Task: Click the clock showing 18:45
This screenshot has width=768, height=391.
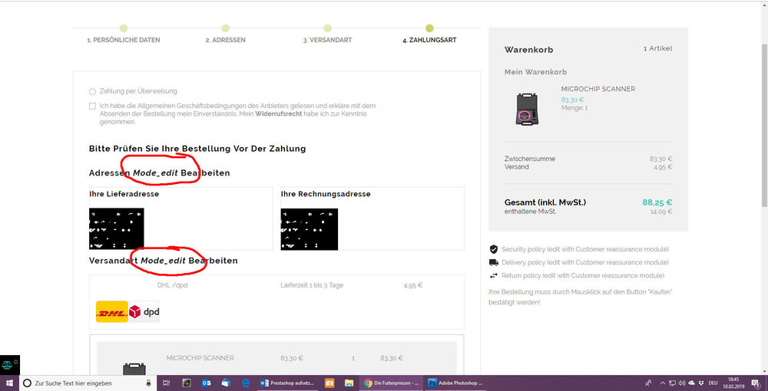Action: tap(733, 383)
